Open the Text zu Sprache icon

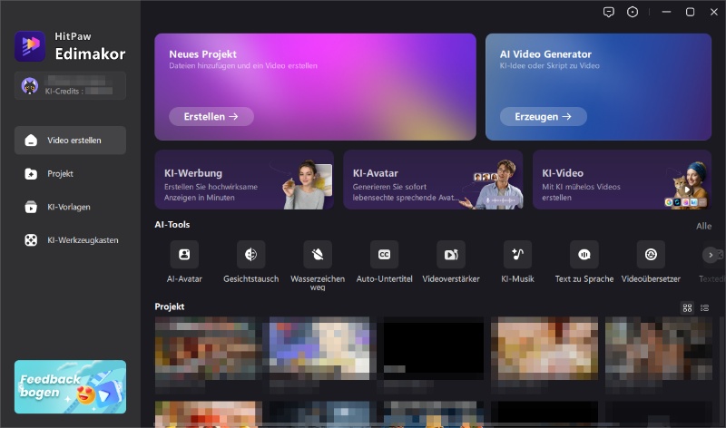tap(584, 254)
